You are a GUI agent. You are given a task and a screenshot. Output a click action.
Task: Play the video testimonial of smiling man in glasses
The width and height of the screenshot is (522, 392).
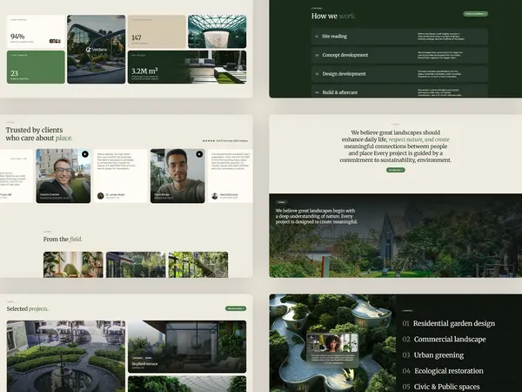[85, 154]
